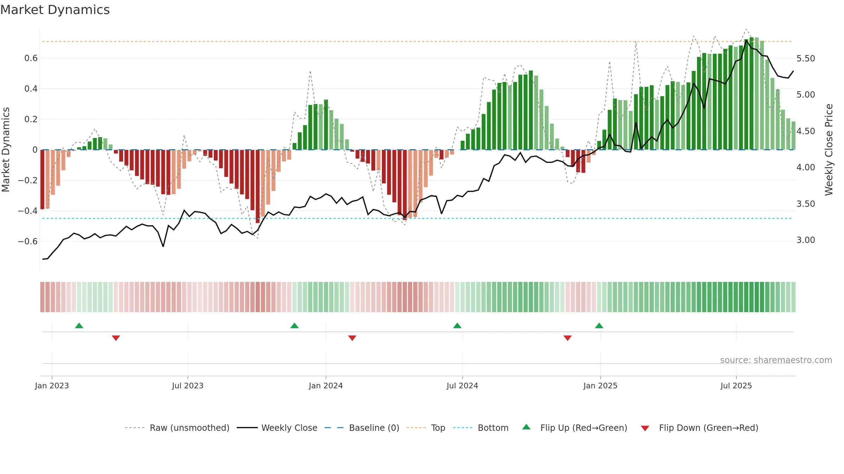Image resolution: width=844 pixels, height=474 pixels.
Task: Click the source: sharemaestro.com text
Action: click(x=776, y=360)
